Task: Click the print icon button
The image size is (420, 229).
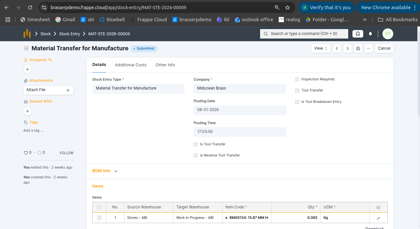Action: (x=358, y=48)
